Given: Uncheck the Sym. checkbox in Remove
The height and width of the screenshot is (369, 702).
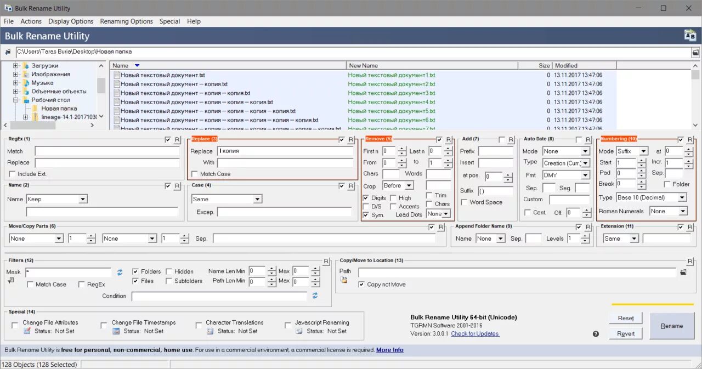Looking at the screenshot, I should point(366,215).
